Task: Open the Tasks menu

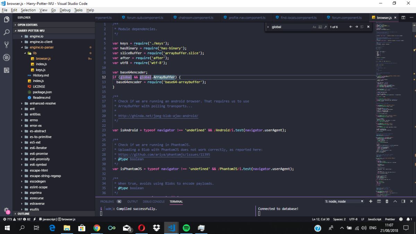Action: (78, 10)
